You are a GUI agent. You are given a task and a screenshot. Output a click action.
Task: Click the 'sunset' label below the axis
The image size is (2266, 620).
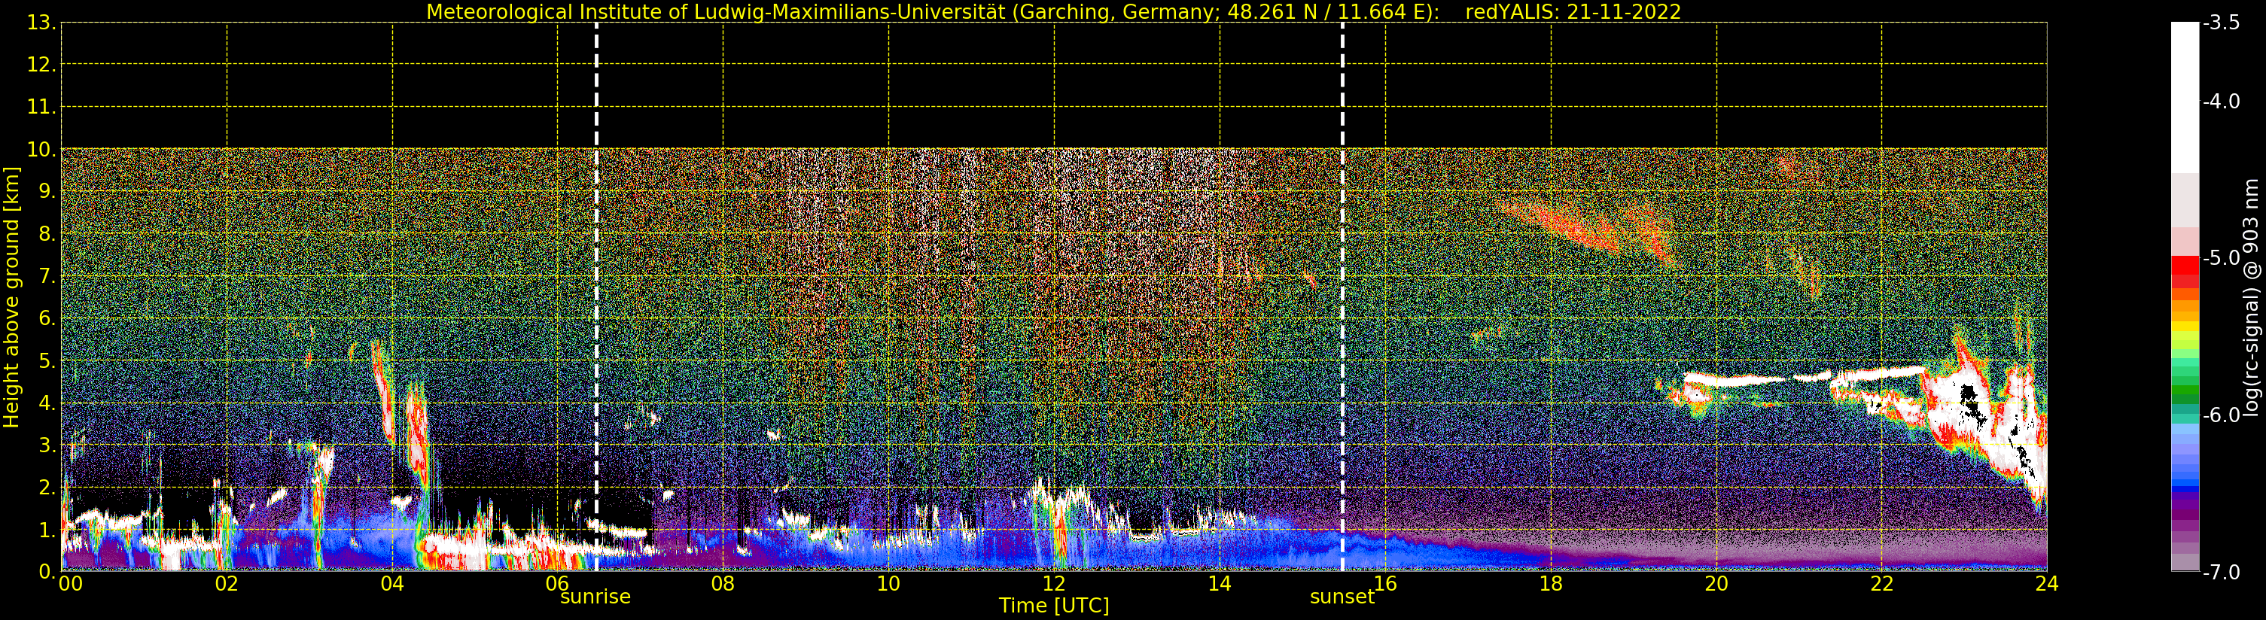click(x=1342, y=596)
